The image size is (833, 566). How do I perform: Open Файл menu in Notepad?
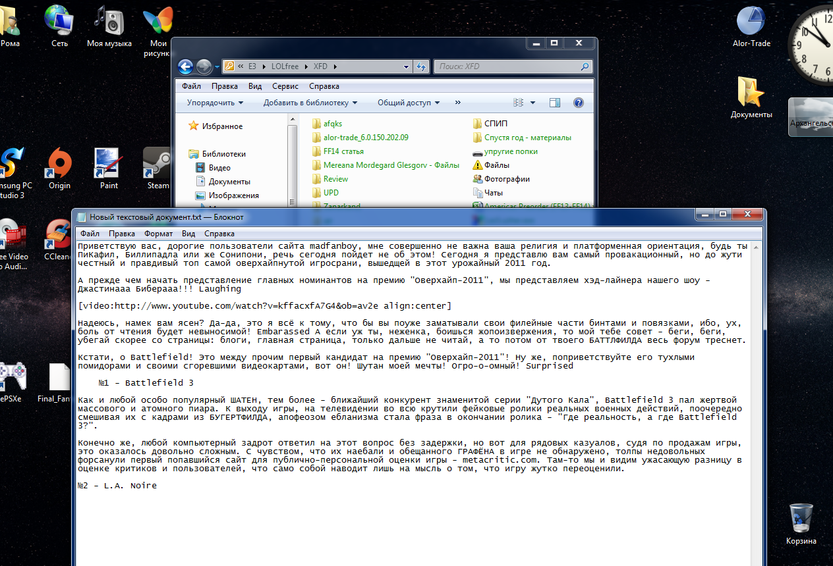[90, 234]
